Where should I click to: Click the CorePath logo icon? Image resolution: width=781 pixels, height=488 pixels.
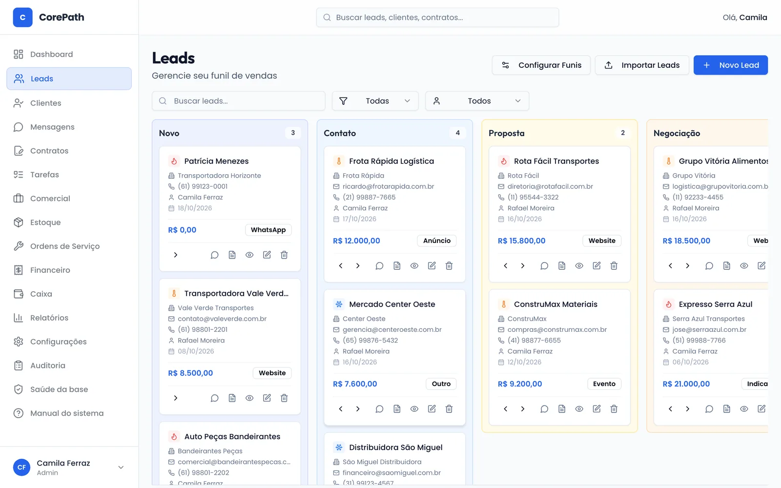click(x=22, y=17)
